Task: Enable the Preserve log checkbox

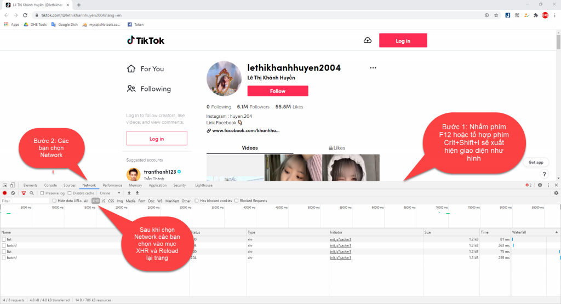Action: [42, 193]
